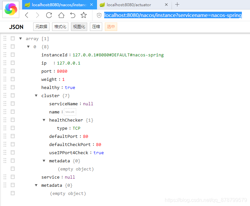250x206 pixels.
Task: Grab the drag handle of the defaultCheckPort row
Action: click(x=5, y=144)
